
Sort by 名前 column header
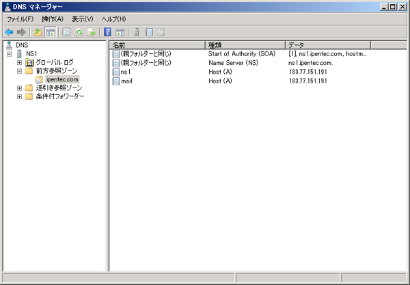click(x=157, y=45)
